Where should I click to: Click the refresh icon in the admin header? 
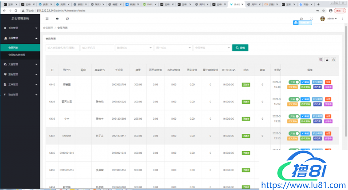coord(67,19)
